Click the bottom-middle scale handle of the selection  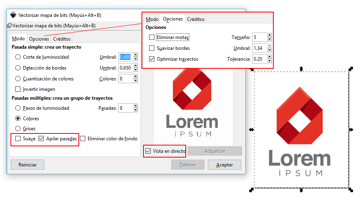pos(301,190)
